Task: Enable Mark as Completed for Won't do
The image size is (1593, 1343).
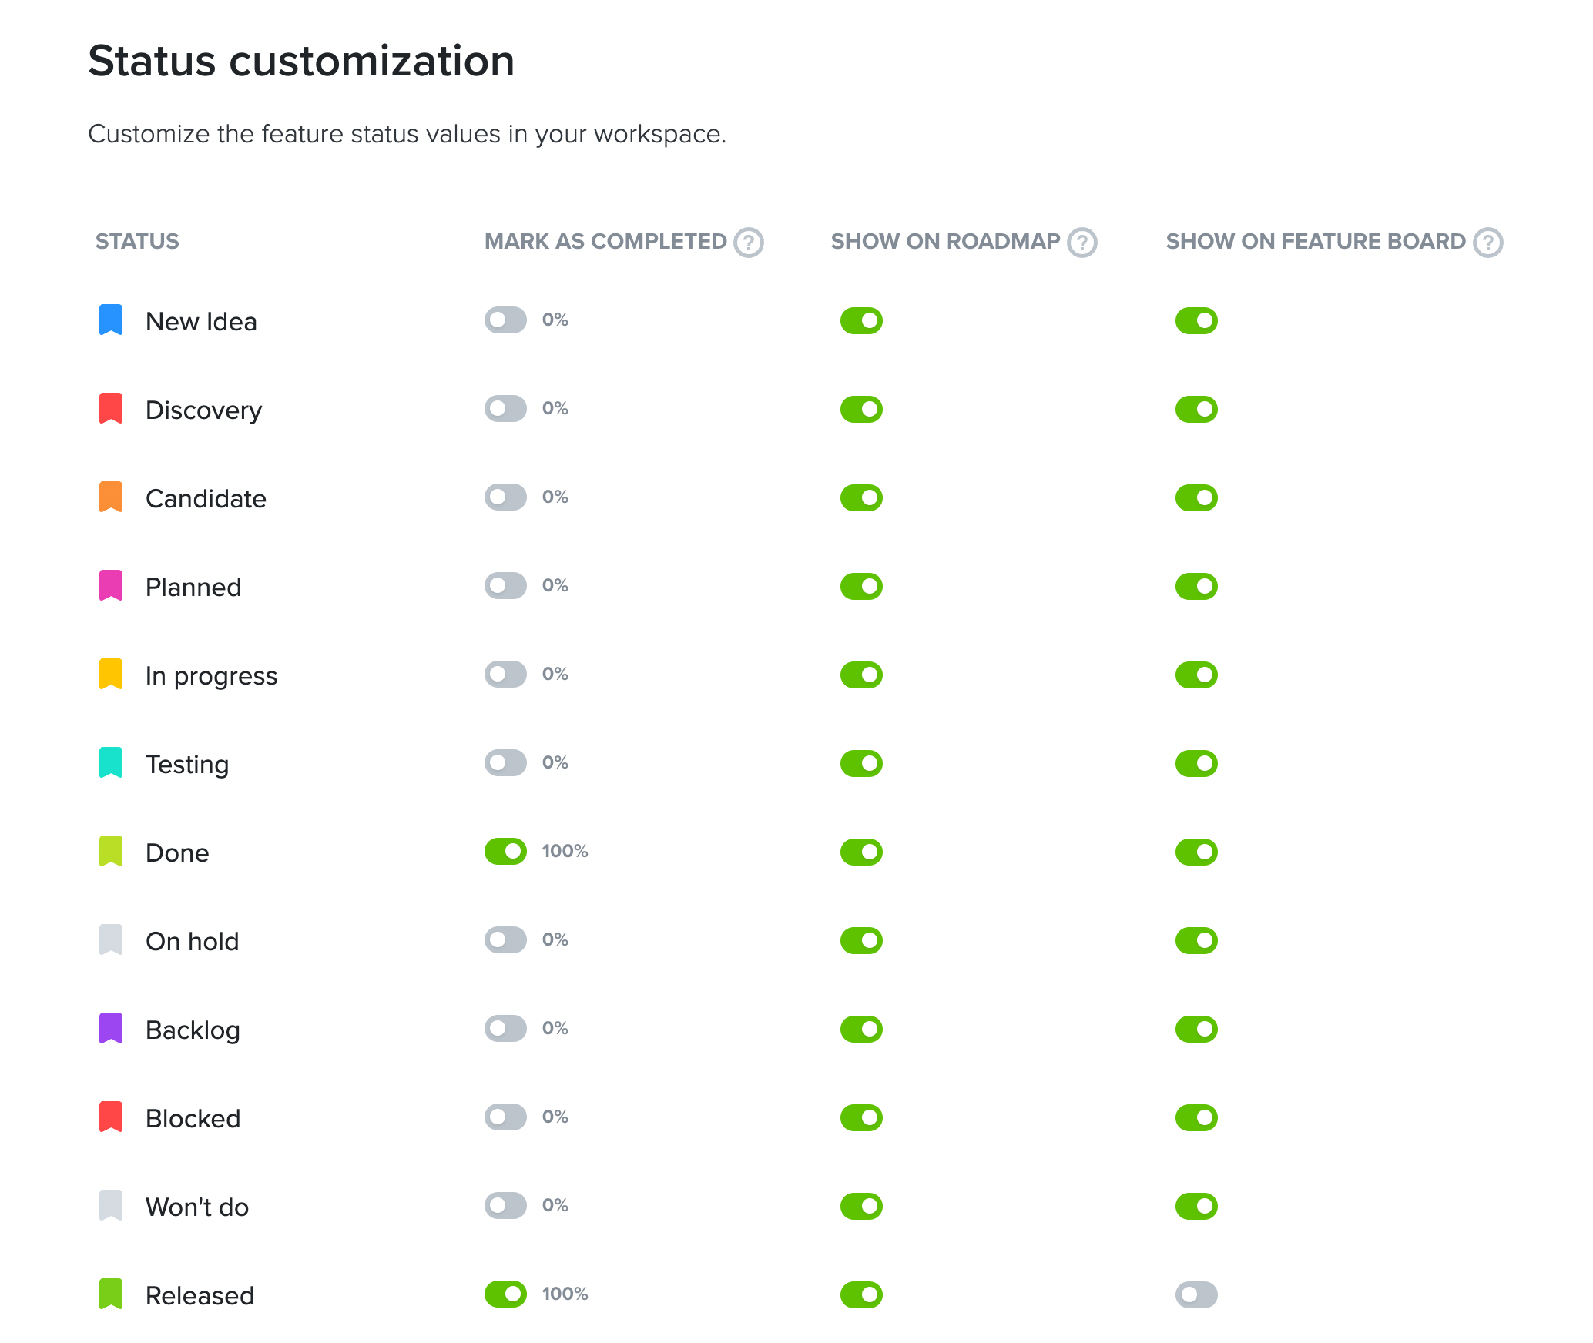Action: click(x=505, y=1206)
